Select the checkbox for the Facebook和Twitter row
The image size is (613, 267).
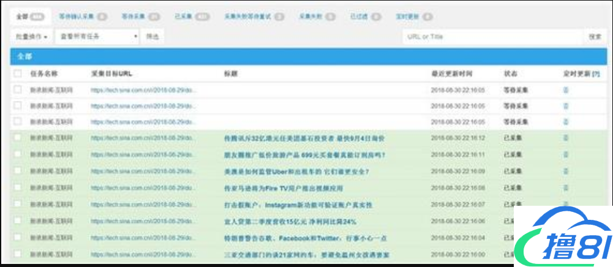click(x=18, y=238)
